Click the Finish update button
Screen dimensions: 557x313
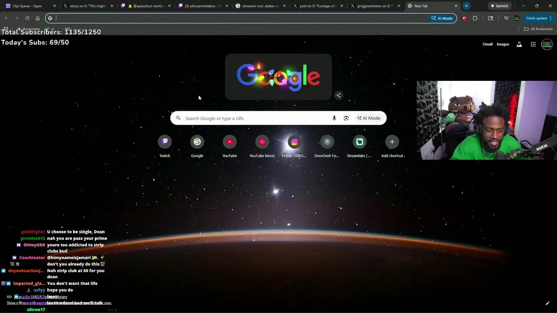(537, 18)
